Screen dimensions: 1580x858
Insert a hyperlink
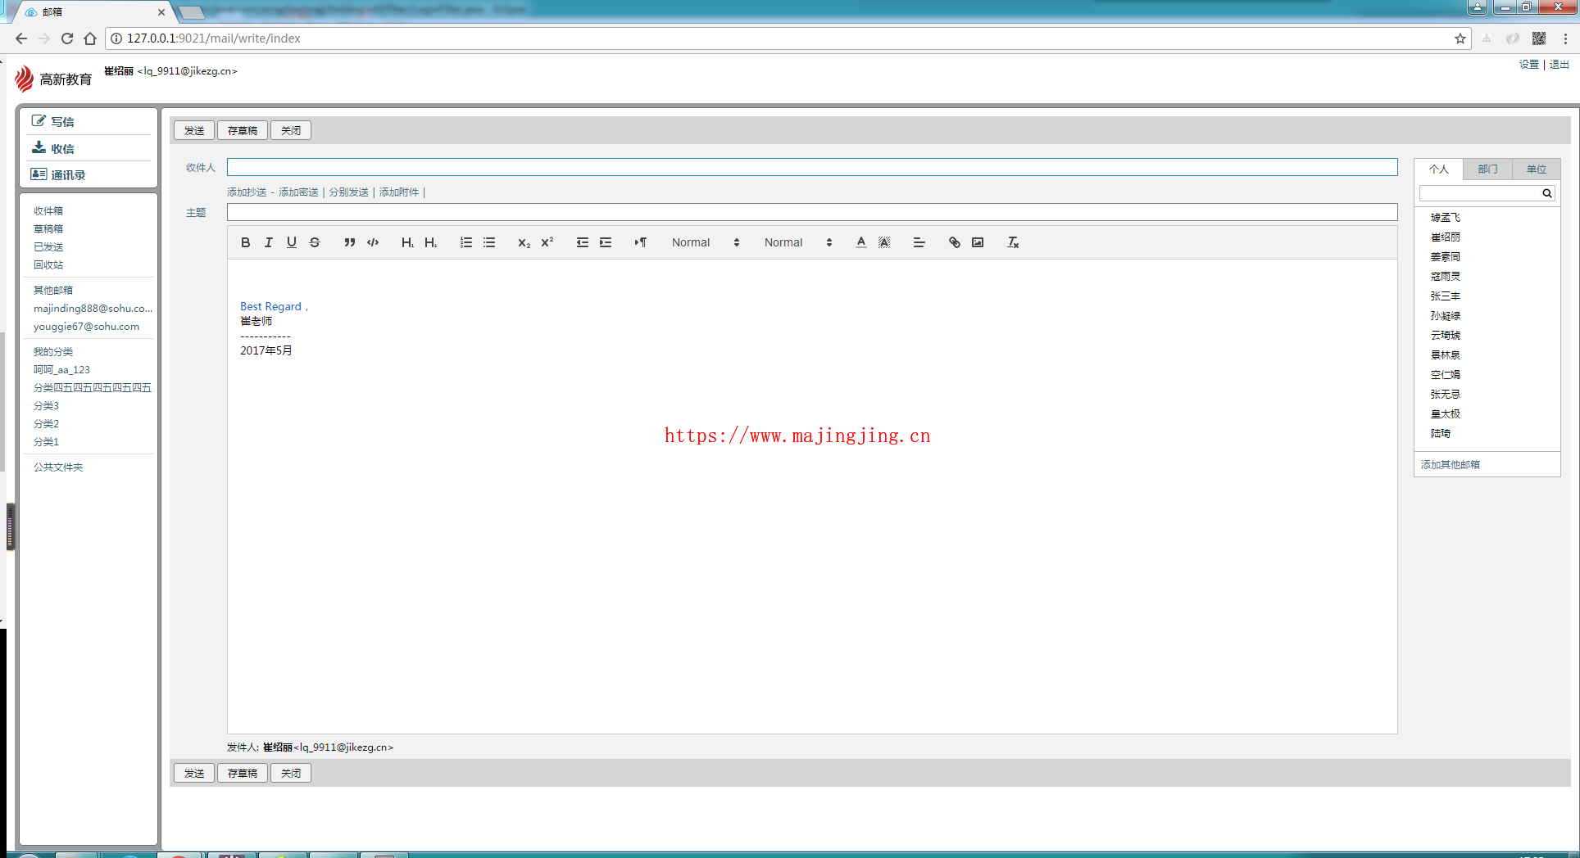[955, 242]
